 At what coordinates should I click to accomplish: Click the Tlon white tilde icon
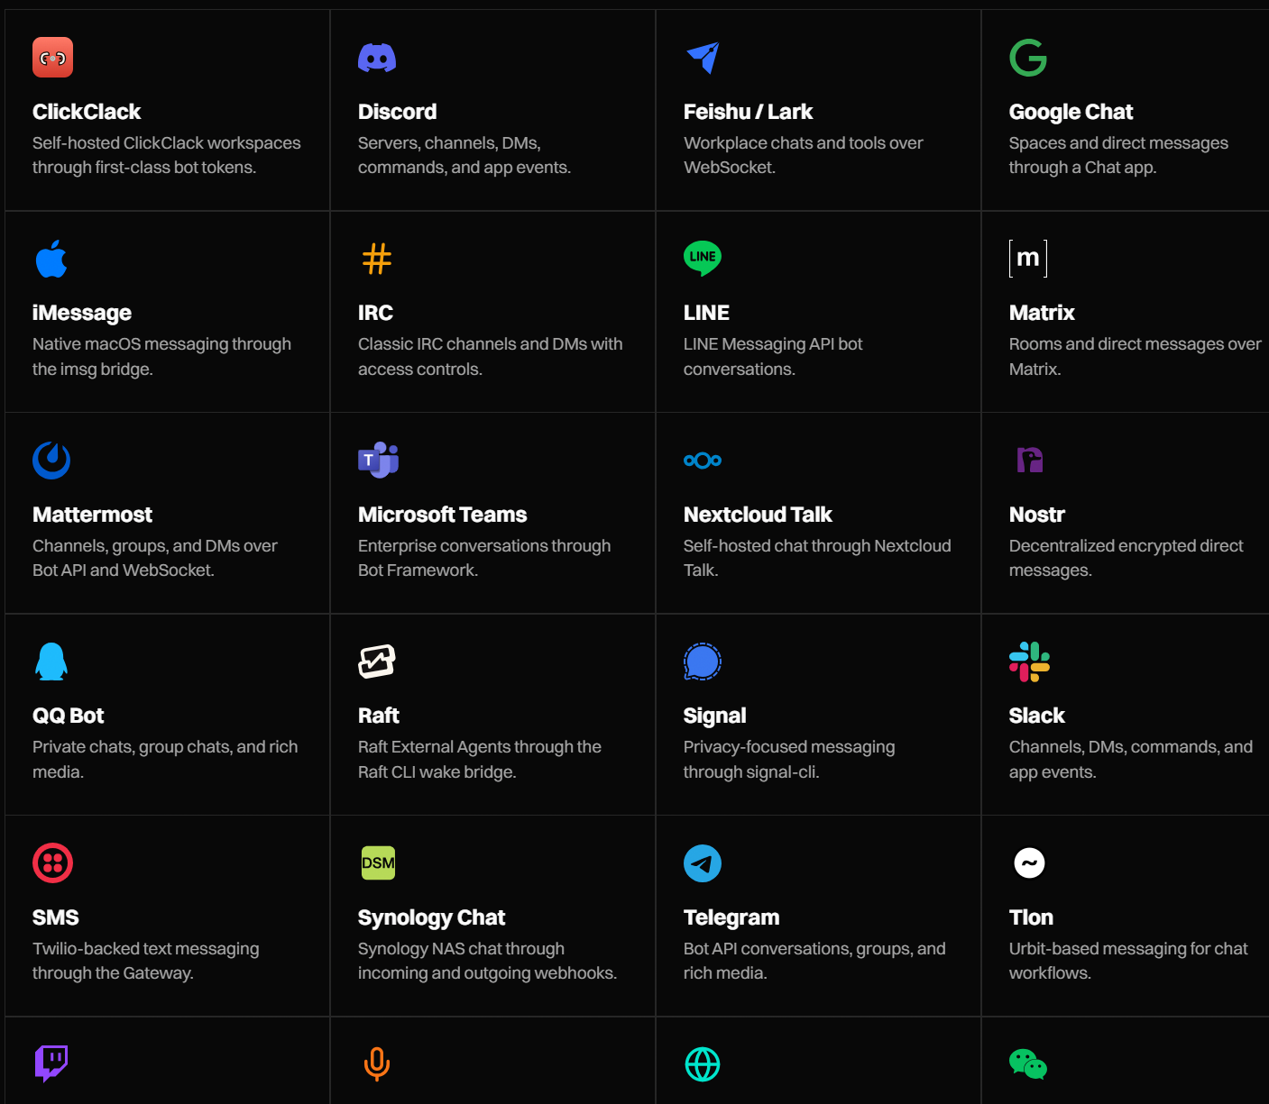click(x=1029, y=862)
